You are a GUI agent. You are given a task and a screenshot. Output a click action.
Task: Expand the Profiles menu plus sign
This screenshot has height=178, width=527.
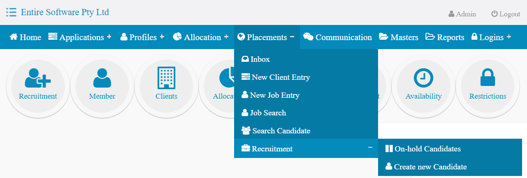(x=162, y=36)
